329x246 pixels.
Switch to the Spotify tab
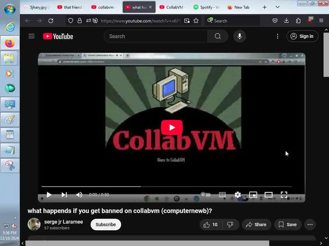[x=207, y=7]
